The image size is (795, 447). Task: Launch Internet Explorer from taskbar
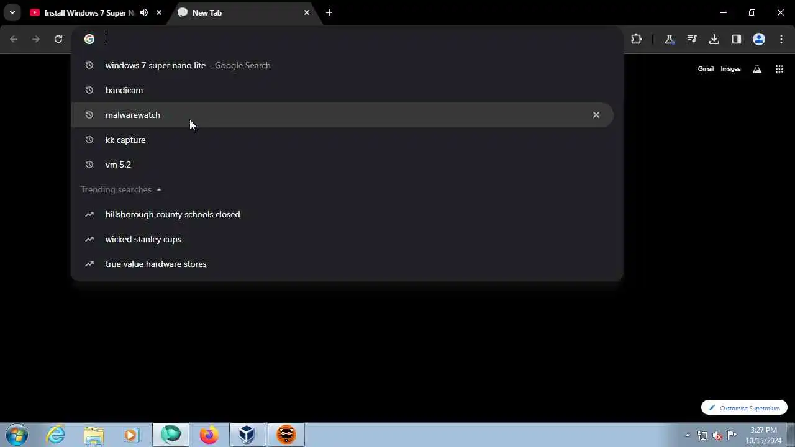coord(56,435)
